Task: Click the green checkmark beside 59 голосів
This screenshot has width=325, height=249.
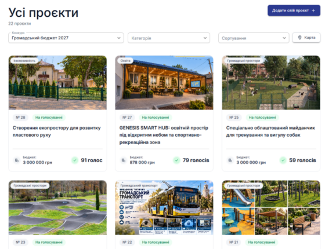Action: [283, 160]
